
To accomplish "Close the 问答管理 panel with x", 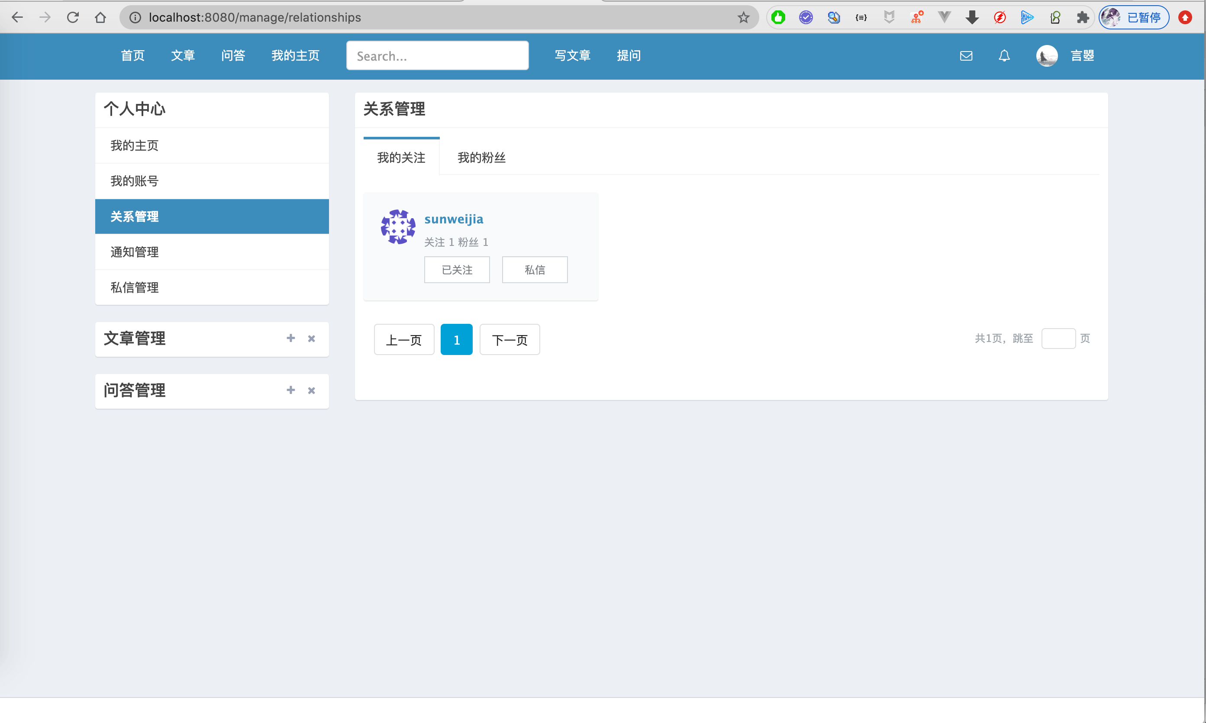I will [312, 391].
